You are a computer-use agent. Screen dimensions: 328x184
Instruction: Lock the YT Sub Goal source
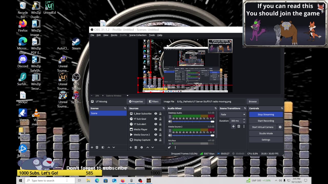click(x=160, y=119)
